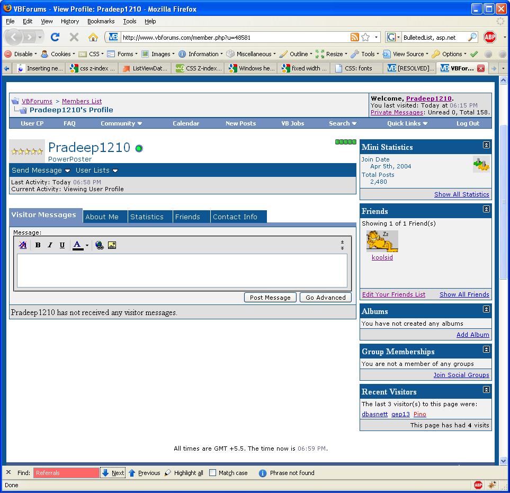Click the Firefox Back arrow button

[13, 37]
